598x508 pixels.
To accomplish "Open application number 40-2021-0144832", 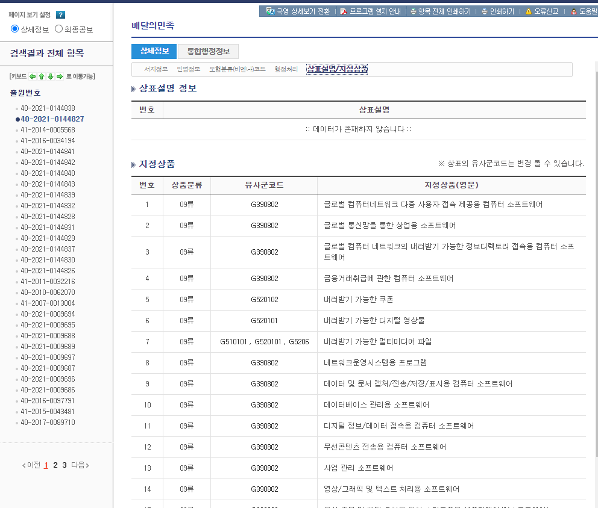I will point(48,206).
